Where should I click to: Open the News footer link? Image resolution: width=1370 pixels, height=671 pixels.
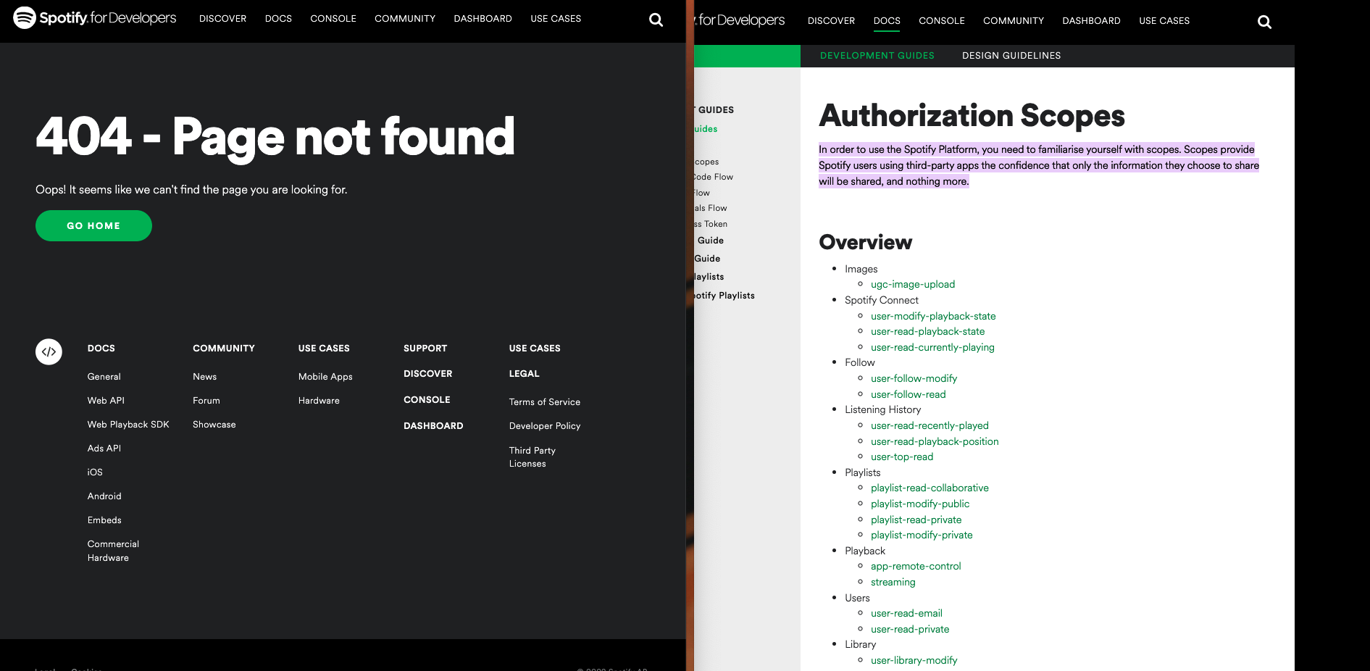[204, 377]
